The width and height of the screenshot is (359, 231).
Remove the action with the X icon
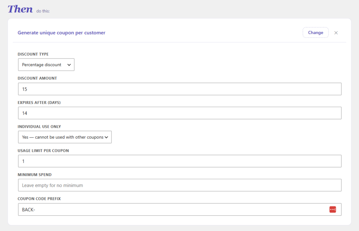click(336, 33)
